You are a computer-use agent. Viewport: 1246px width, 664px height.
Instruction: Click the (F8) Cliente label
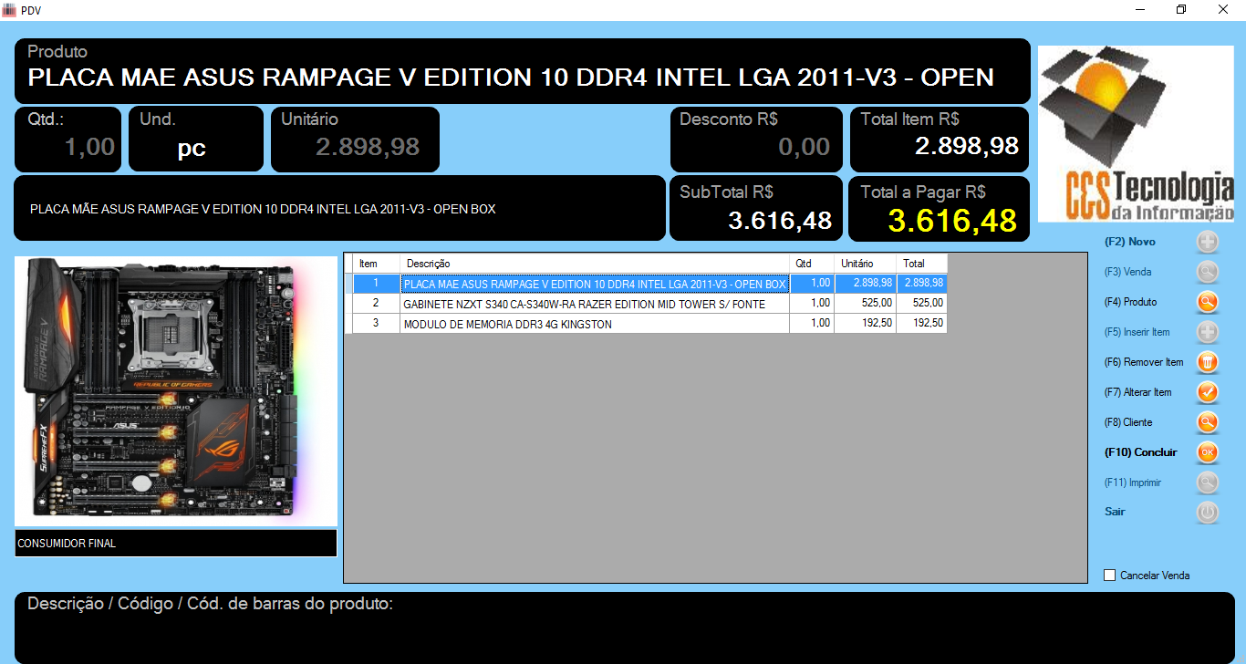(x=1128, y=422)
